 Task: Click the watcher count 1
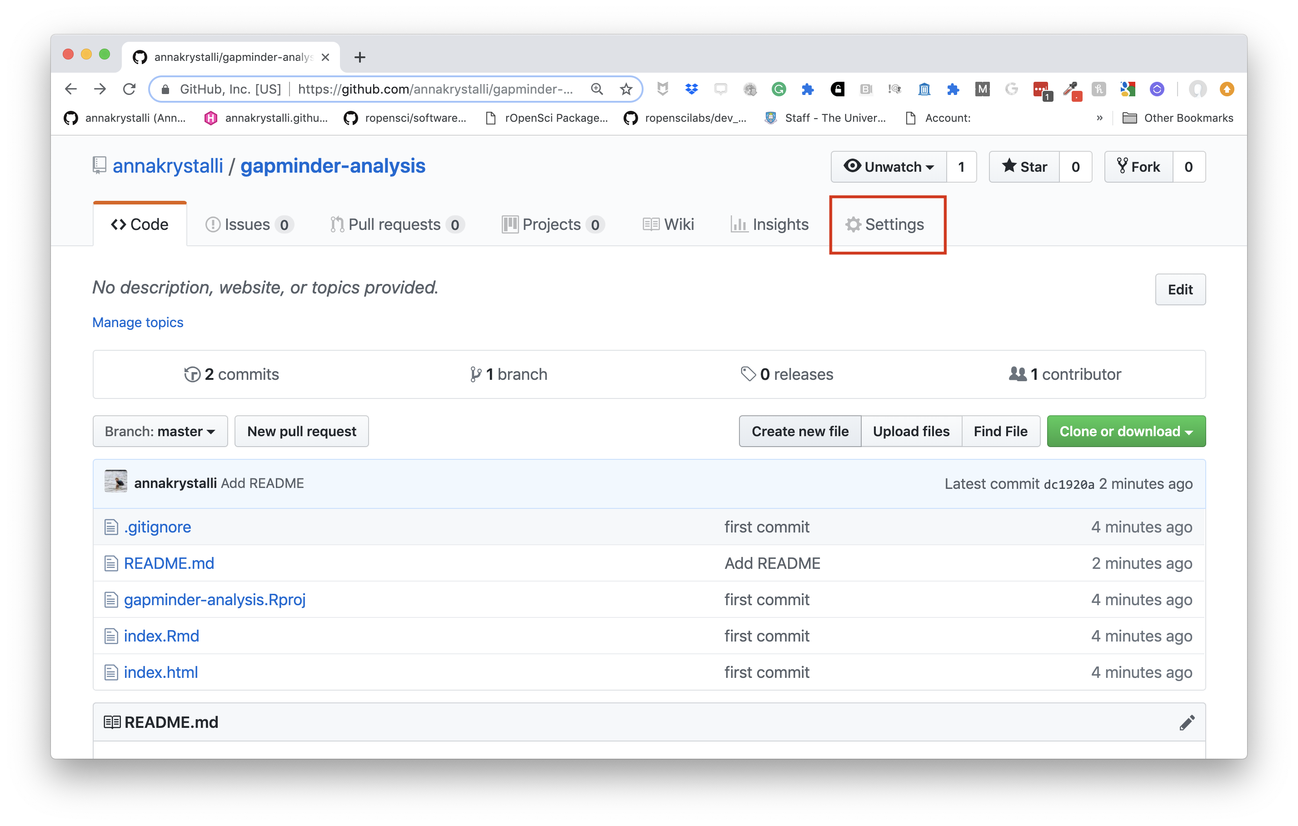click(962, 167)
